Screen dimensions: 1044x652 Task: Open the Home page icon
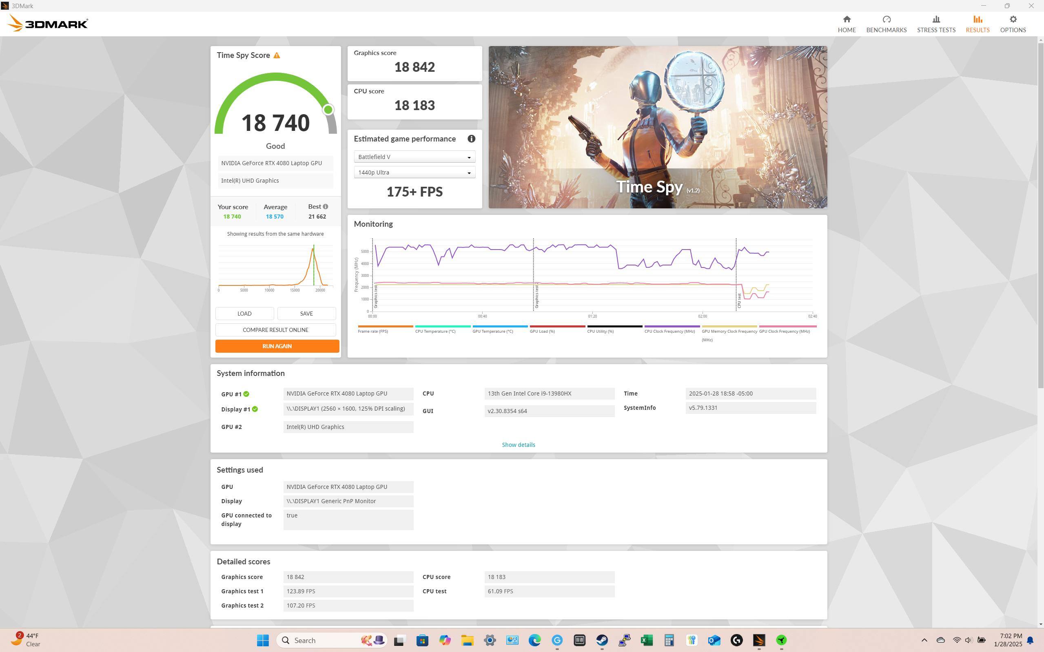(x=847, y=20)
